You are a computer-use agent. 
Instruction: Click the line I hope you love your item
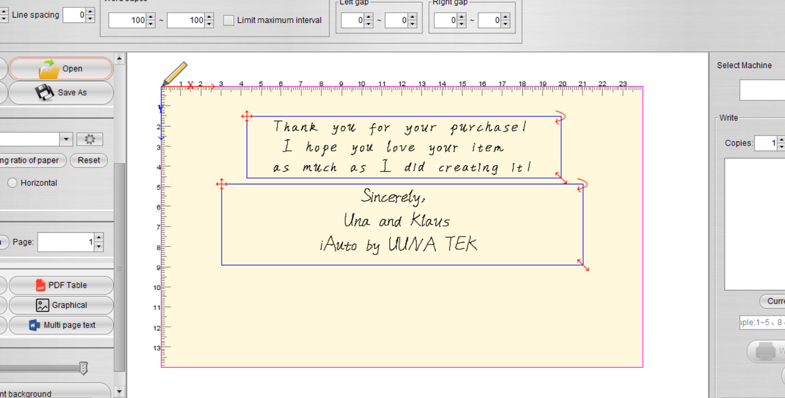(x=393, y=148)
